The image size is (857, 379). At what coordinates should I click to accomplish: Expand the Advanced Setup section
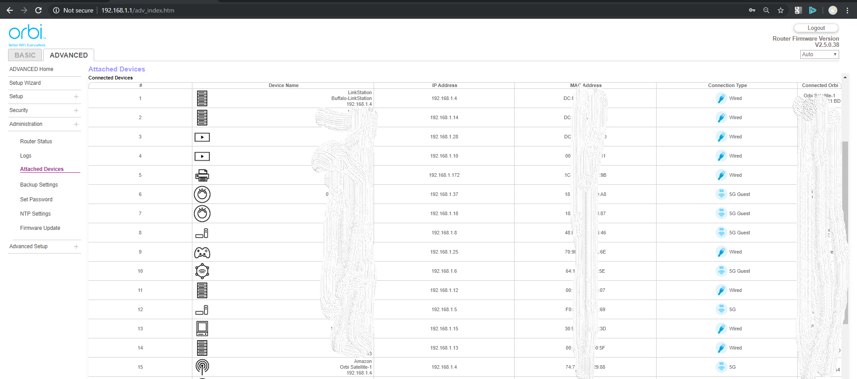coord(76,246)
